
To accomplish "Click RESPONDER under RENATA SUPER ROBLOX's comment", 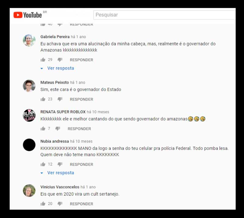I will pos(79,129).
